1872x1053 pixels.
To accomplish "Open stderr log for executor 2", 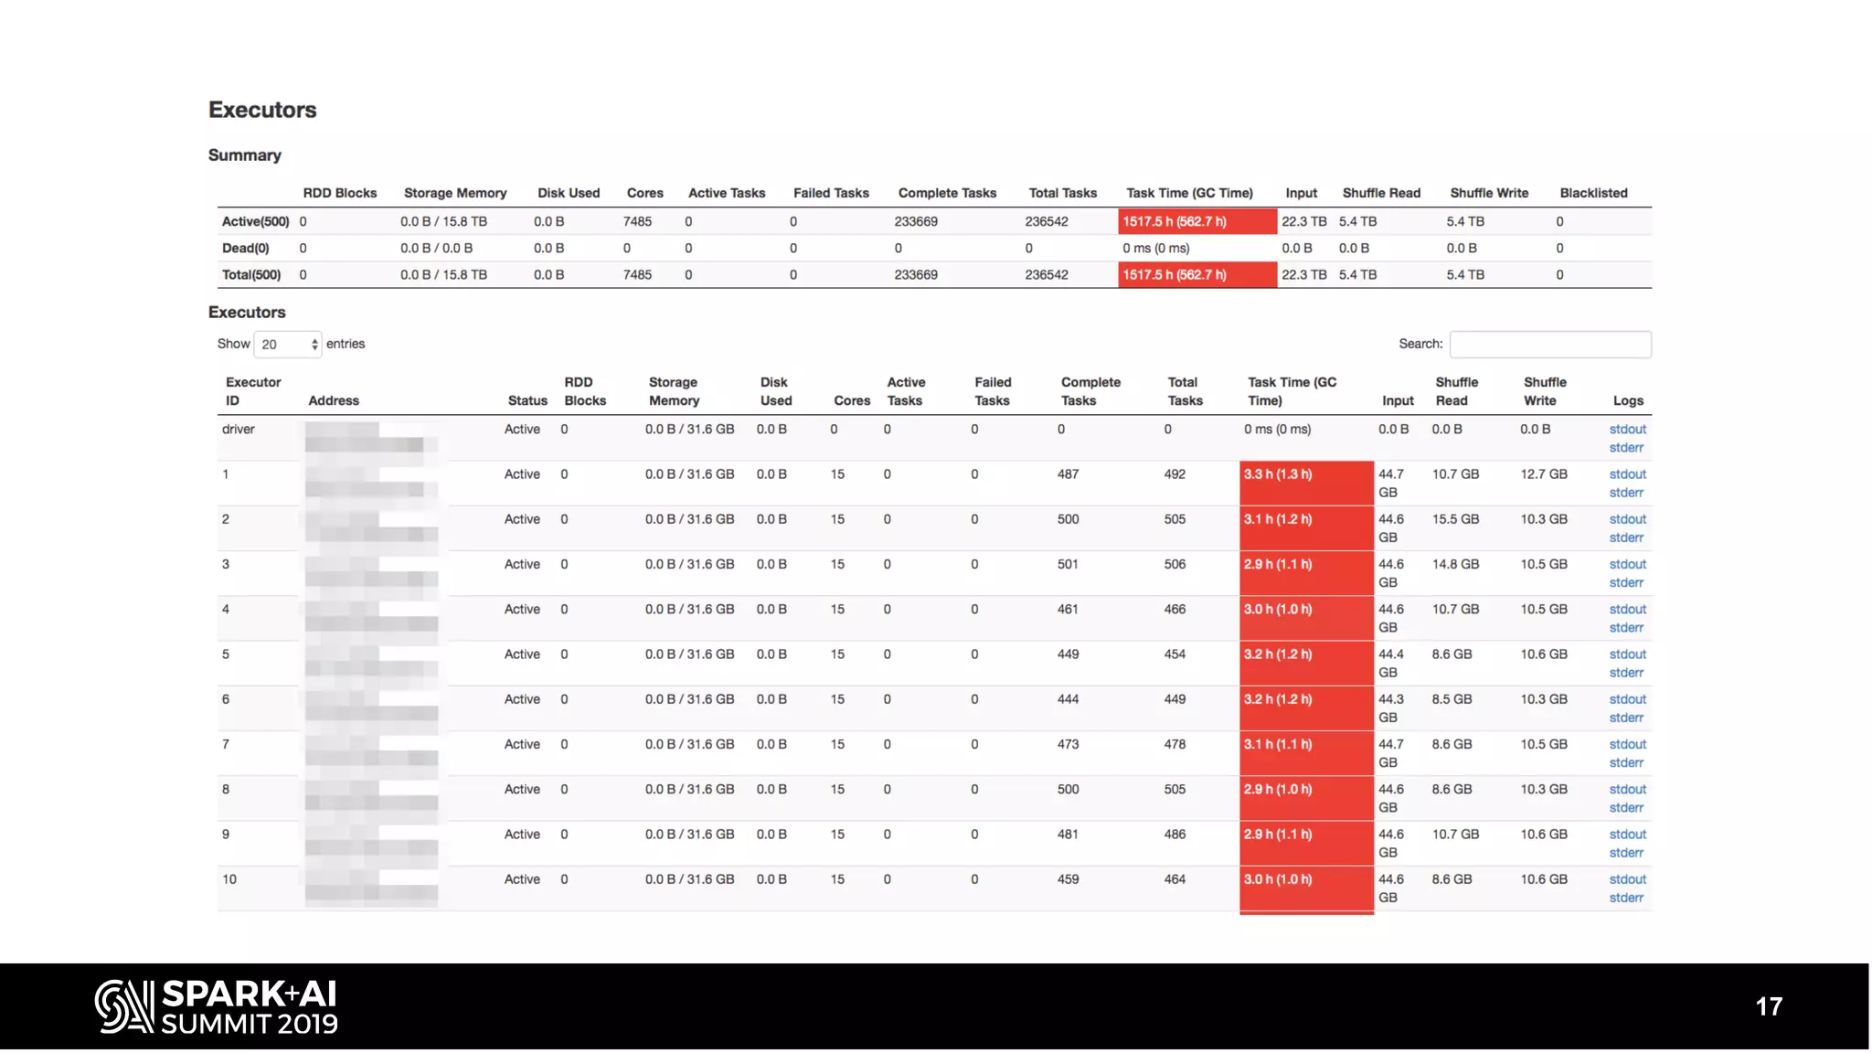I will 1626,537.
